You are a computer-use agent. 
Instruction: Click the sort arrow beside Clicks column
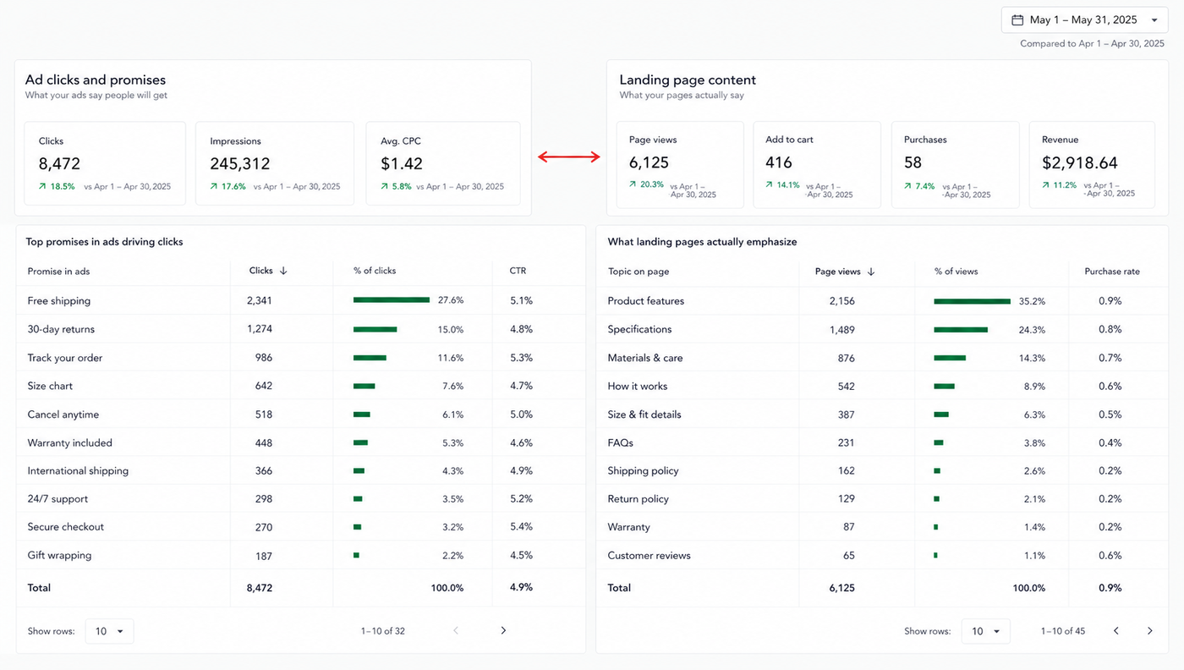283,271
